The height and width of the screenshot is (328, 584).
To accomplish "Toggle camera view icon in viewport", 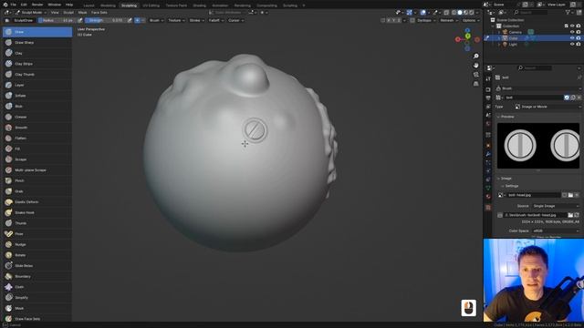I will 476,75.
